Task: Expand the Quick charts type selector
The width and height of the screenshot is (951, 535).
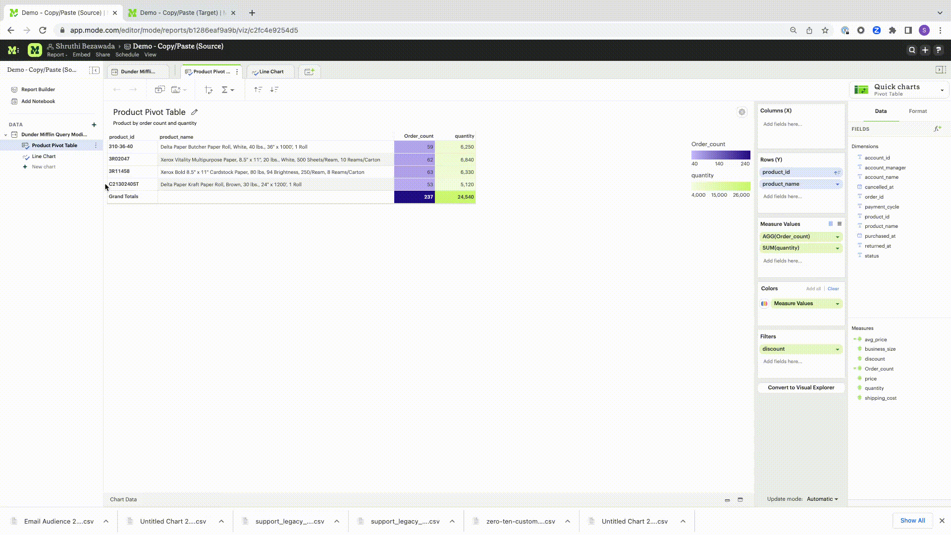Action: 942,90
